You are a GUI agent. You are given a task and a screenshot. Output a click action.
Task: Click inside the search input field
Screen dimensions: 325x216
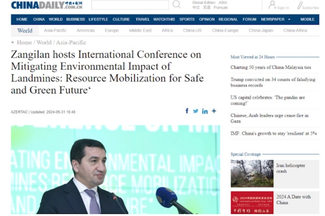pos(130,5)
